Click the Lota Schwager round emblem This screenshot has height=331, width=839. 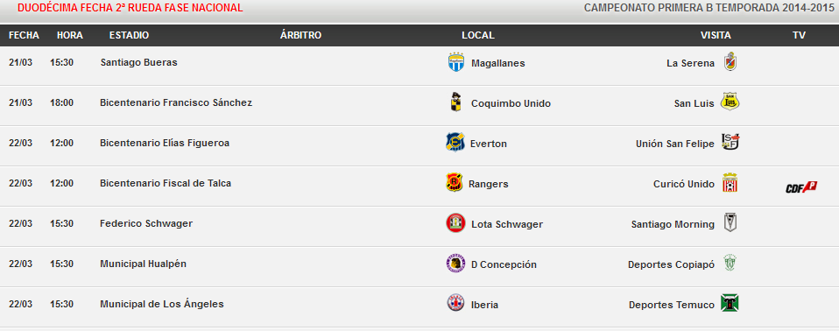coord(456,223)
